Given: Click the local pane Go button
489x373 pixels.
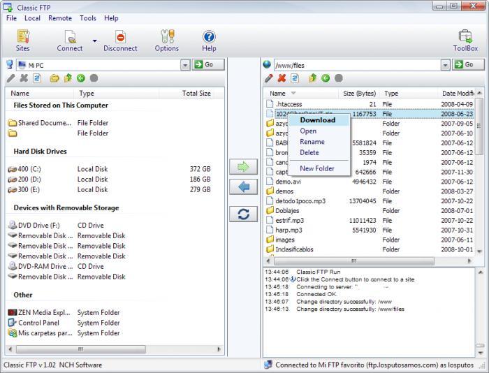Looking at the screenshot, I should pos(208,64).
